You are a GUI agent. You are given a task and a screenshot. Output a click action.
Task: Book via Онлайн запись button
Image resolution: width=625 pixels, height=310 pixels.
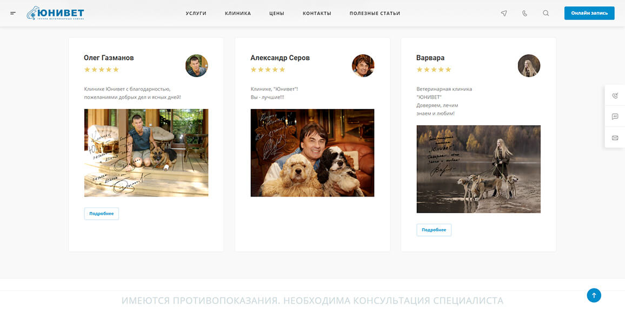tap(589, 13)
